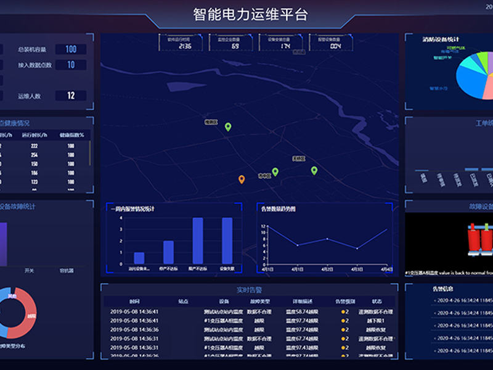Select the trend line point at value 6
This screenshot has width=493, height=370.
pyautogui.click(x=298, y=245)
